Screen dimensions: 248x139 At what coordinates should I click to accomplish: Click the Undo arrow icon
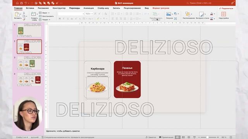(26, 3)
